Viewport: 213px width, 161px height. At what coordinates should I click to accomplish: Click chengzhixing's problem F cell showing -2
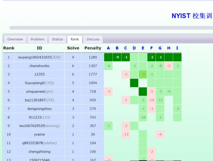click(x=151, y=152)
